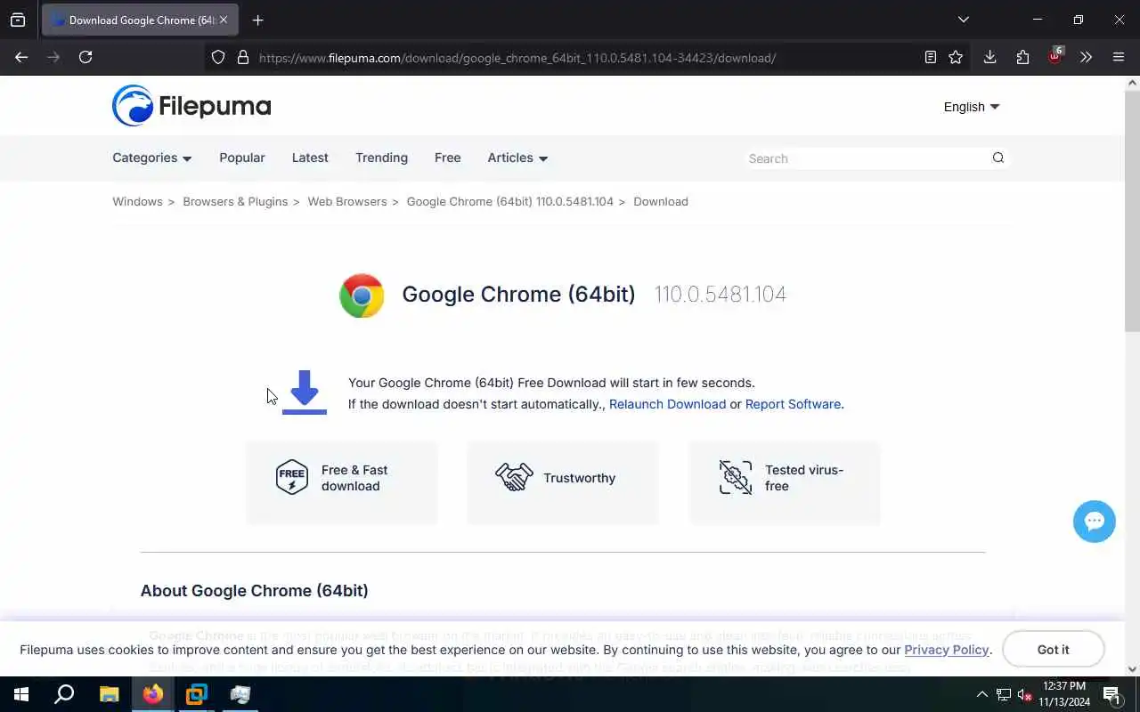1140x712 pixels.
Task: Open Windows taskbar search
Action: click(x=64, y=694)
